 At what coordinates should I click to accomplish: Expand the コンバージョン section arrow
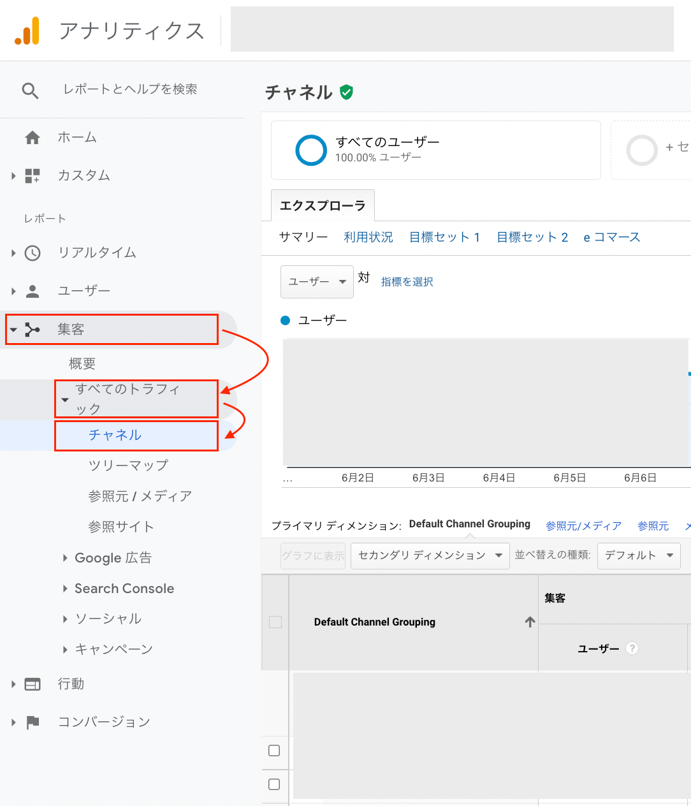click(13, 722)
